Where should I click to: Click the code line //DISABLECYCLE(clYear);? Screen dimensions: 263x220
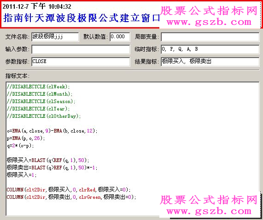pyautogui.click(x=38, y=109)
